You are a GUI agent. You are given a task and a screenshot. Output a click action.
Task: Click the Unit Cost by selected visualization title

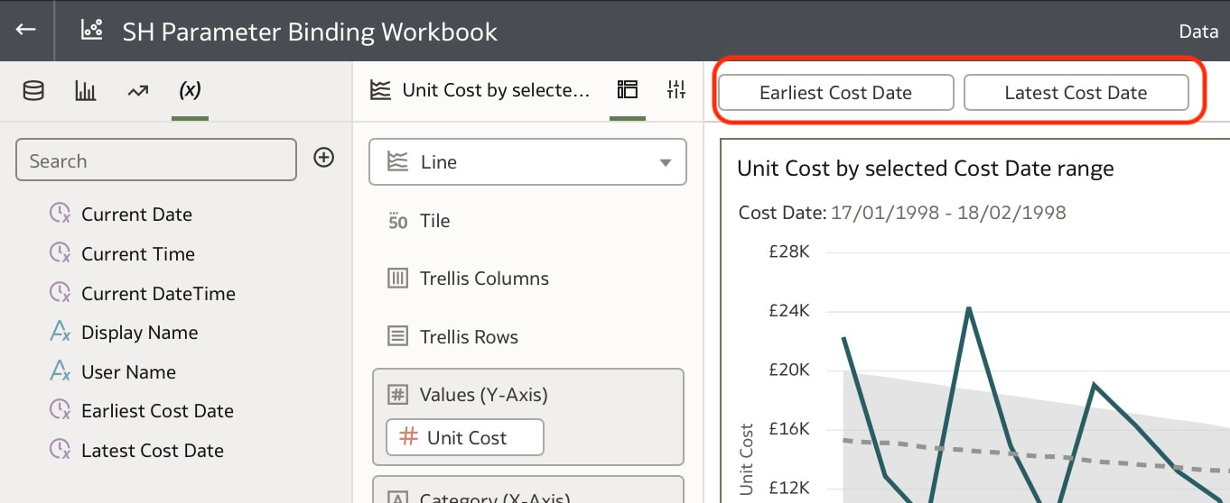tap(495, 90)
